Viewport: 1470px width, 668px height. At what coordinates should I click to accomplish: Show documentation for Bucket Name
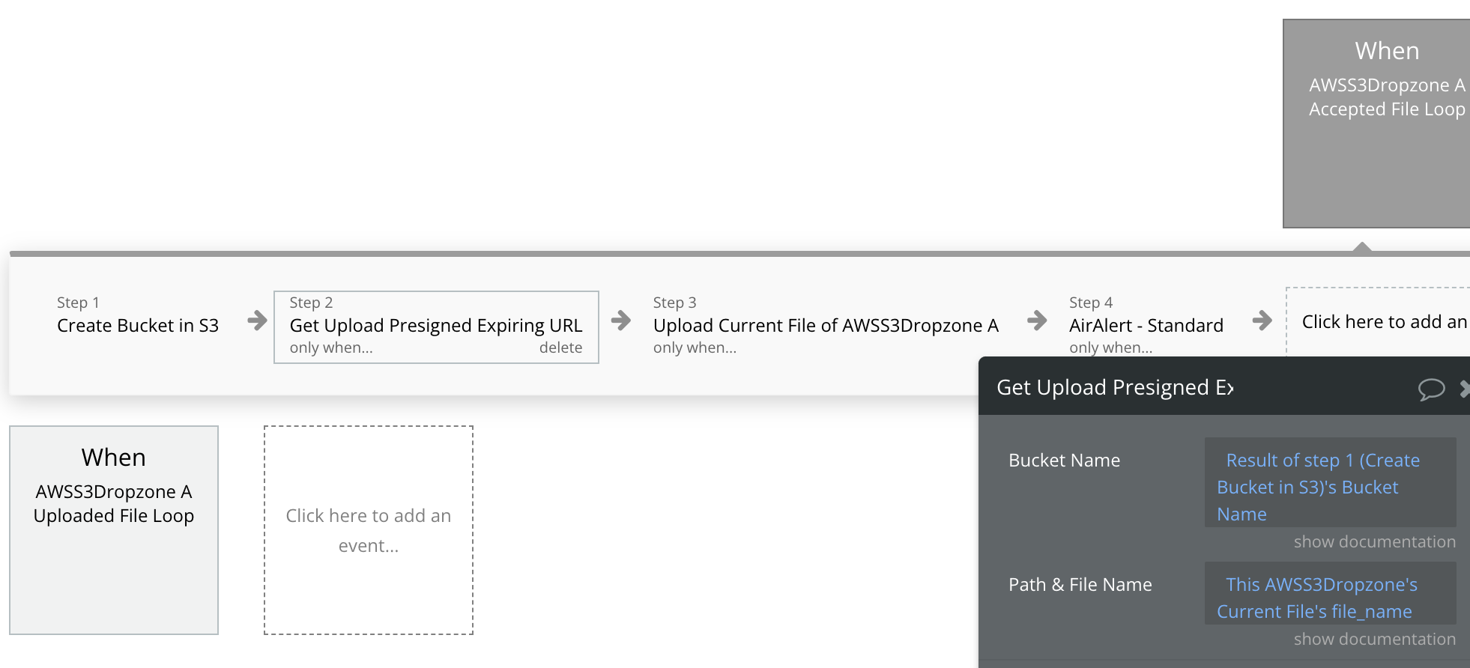(1374, 541)
